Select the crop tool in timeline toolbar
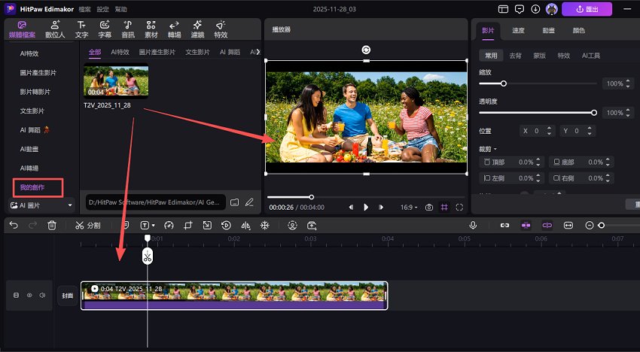The width and height of the screenshot is (640, 352). tap(187, 225)
